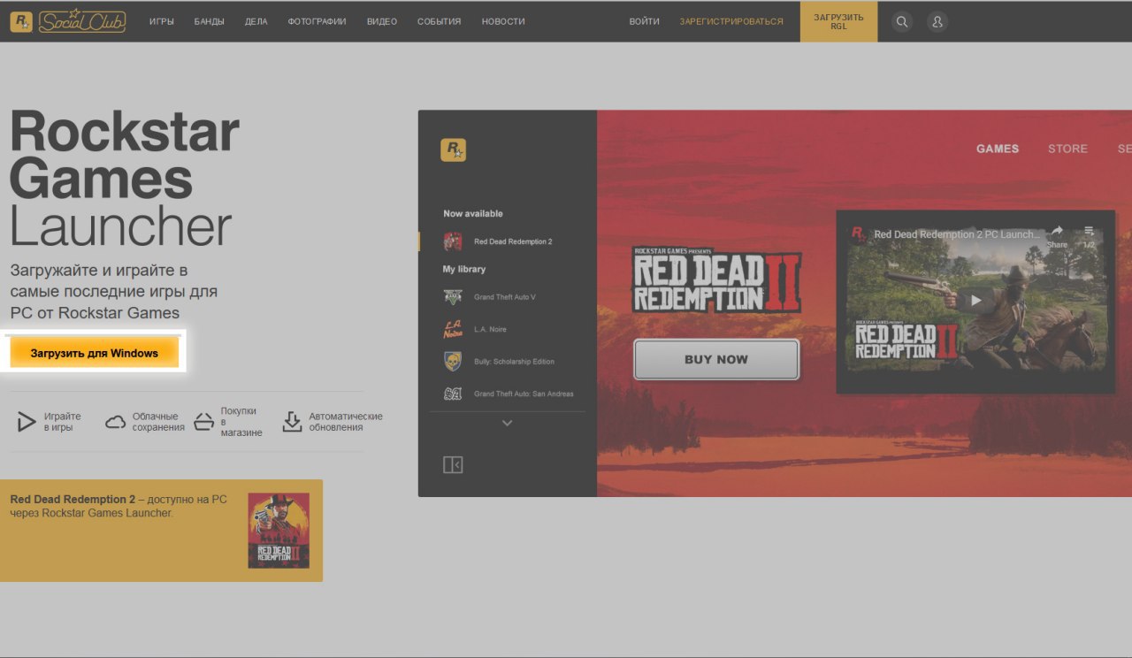The image size is (1132, 658).
Task: Click the Rockstar logo in the header
Action: (22, 21)
